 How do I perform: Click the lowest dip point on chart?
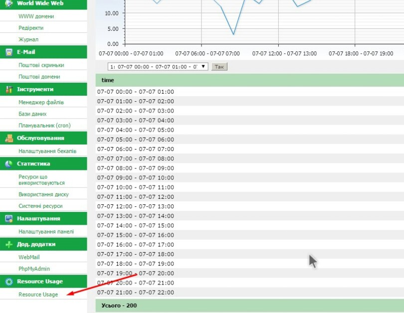click(x=233, y=34)
